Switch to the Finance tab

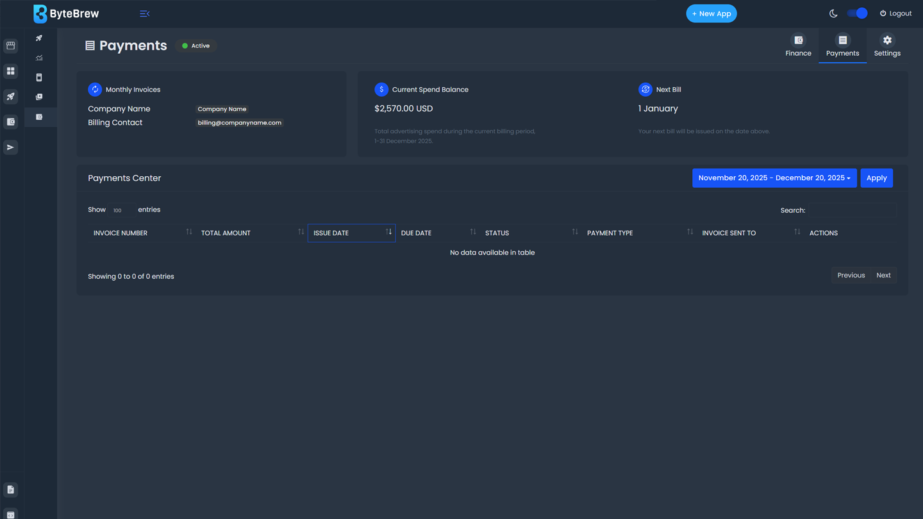798,46
